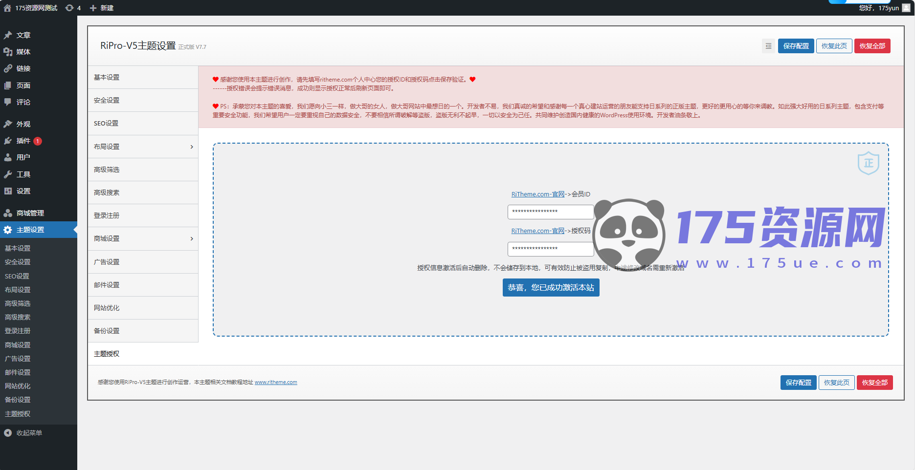This screenshot has width=915, height=470.
Task: Click the person icon for 用户
Action: [x=8, y=157]
